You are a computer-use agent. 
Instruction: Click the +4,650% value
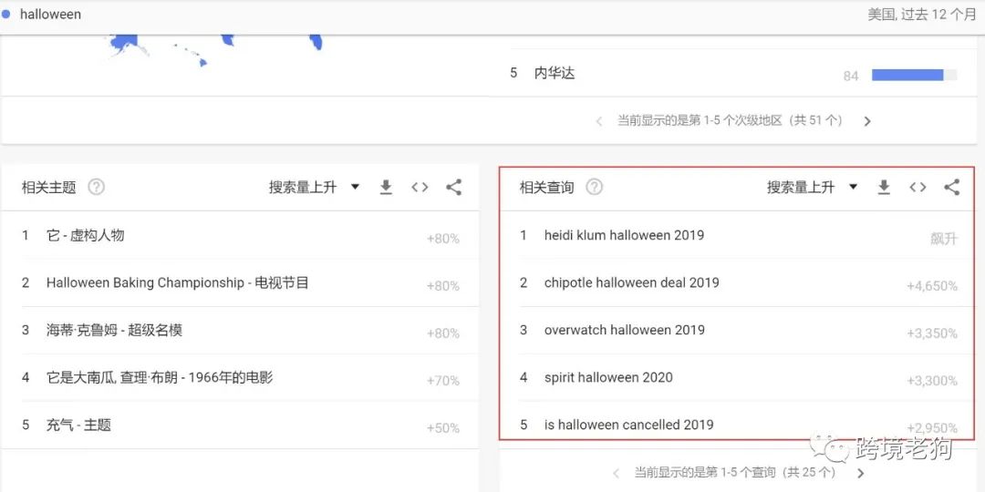tap(932, 286)
